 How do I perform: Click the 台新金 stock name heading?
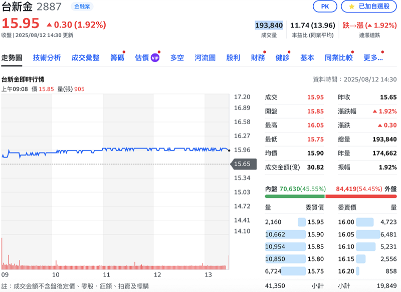pyautogui.click(x=17, y=6)
